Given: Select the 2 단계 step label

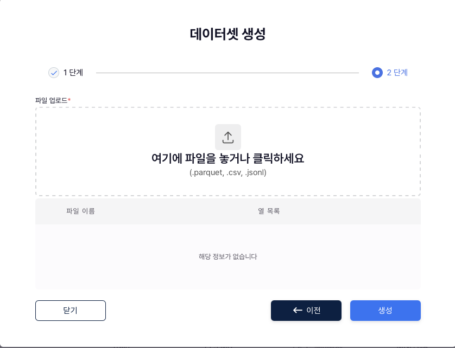Looking at the screenshot, I should [x=397, y=73].
